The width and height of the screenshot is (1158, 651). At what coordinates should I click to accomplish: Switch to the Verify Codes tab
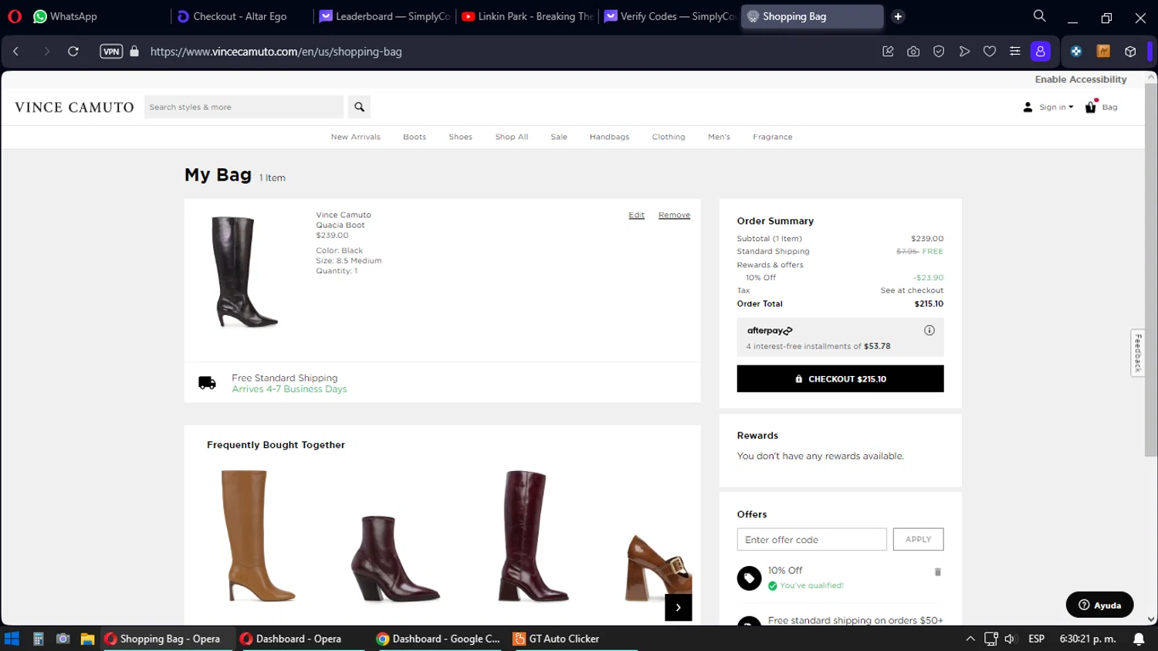click(x=670, y=16)
